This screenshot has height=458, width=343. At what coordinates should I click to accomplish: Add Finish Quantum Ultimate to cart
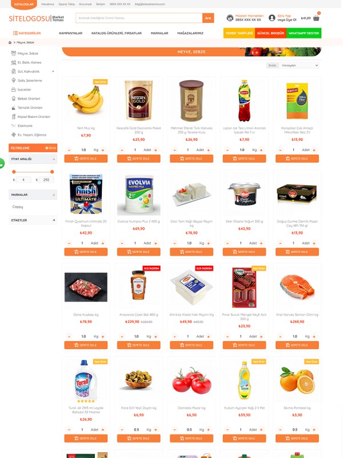point(86,252)
